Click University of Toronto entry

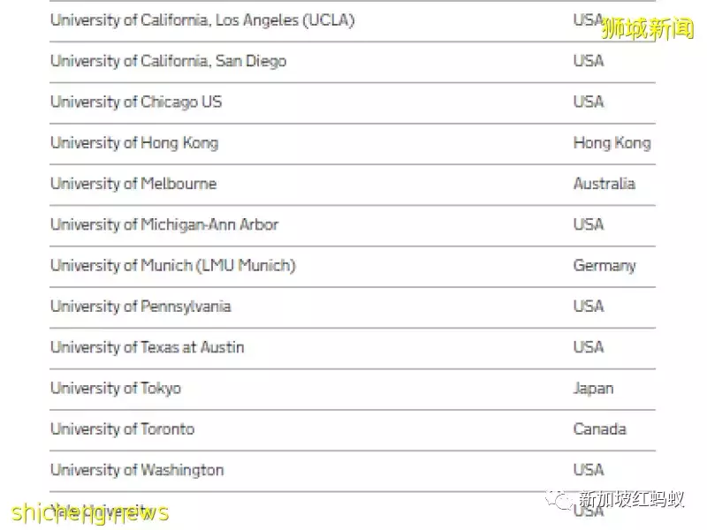click(122, 428)
